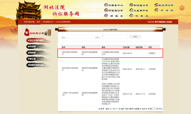Open 审判流程公开 navigation item
191x114 pixels.
139,5
